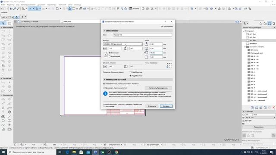Viewport: 276px width, 155px height.
Task: Open Microsoft Edge from taskbar
Action: tap(67, 152)
